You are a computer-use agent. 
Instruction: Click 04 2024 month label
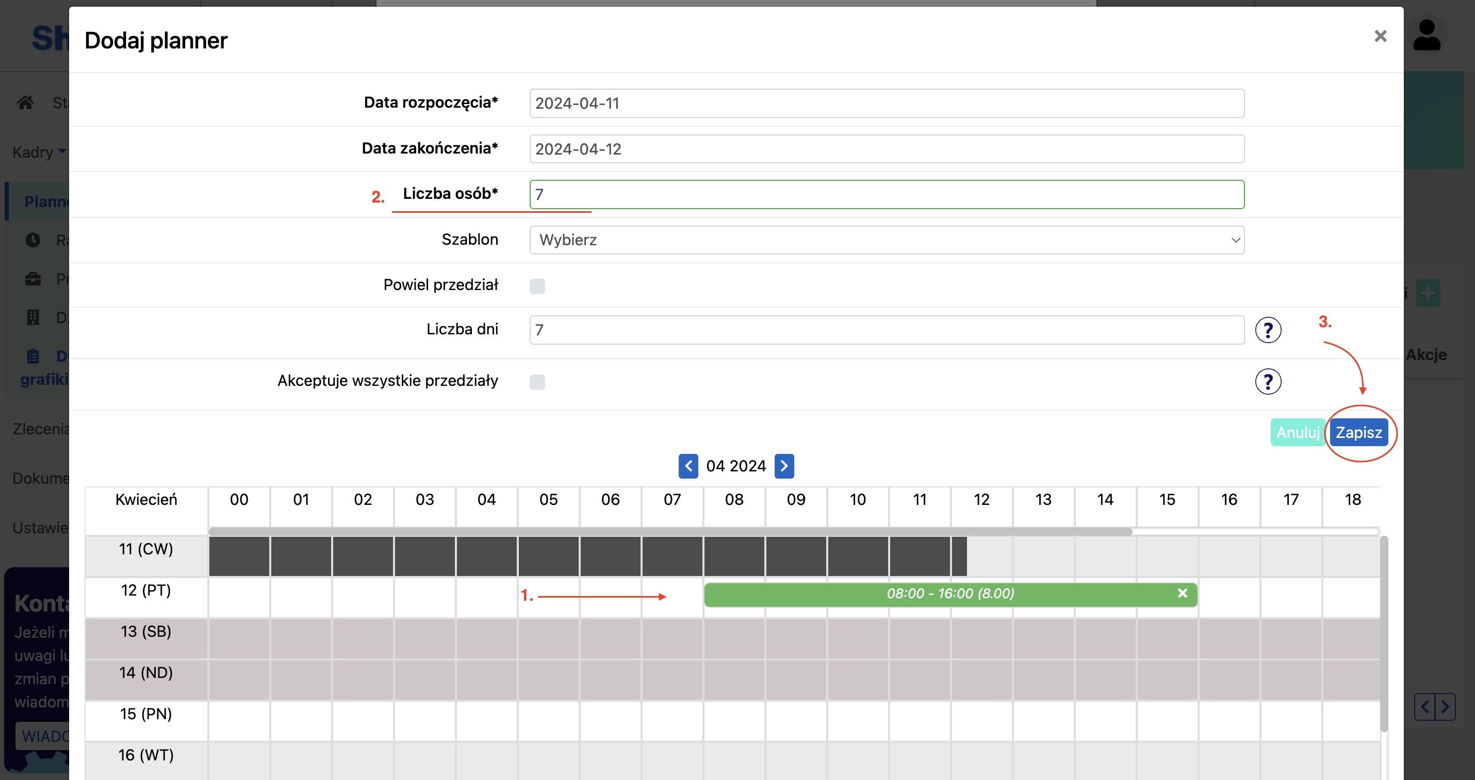pos(736,466)
